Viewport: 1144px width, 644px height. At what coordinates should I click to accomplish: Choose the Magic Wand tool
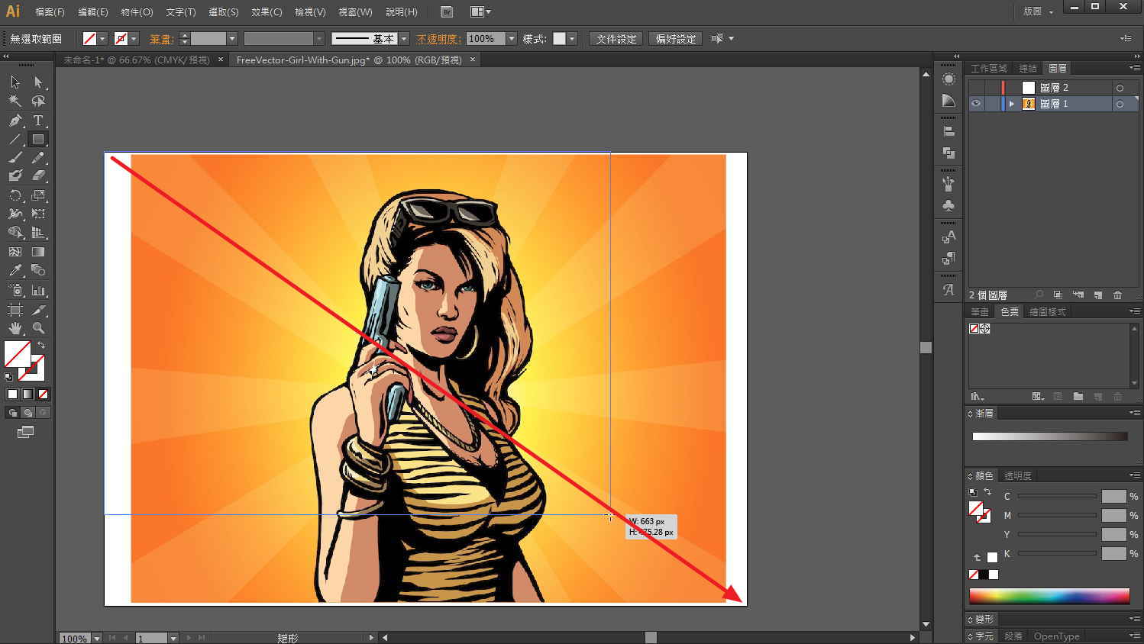15,101
